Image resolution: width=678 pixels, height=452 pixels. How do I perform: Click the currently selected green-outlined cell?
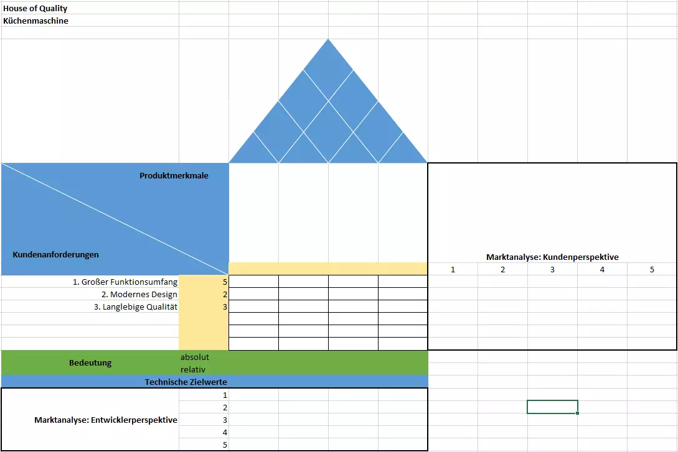[552, 407]
